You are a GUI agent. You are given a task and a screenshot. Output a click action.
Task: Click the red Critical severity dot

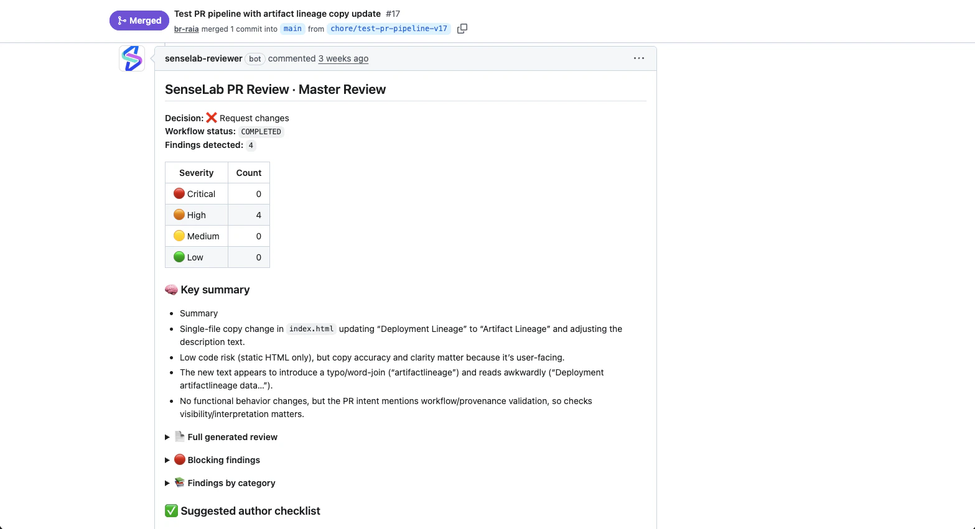pos(179,193)
